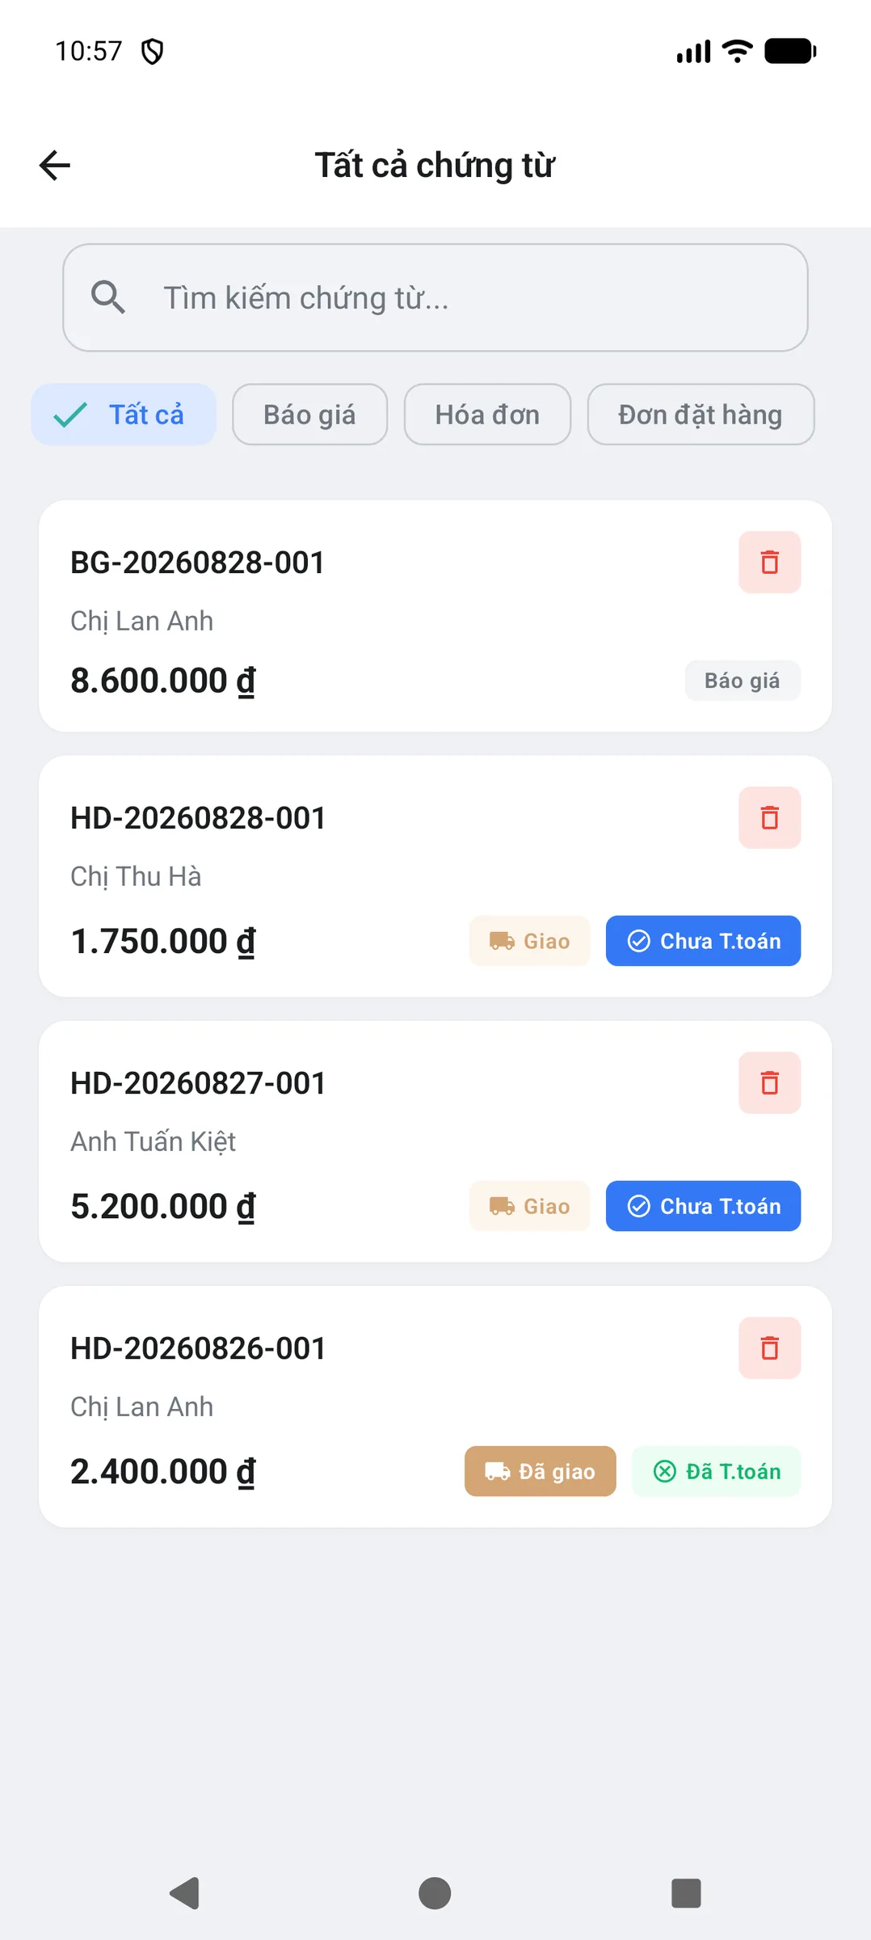Filter by Báo giá chip

tap(309, 415)
